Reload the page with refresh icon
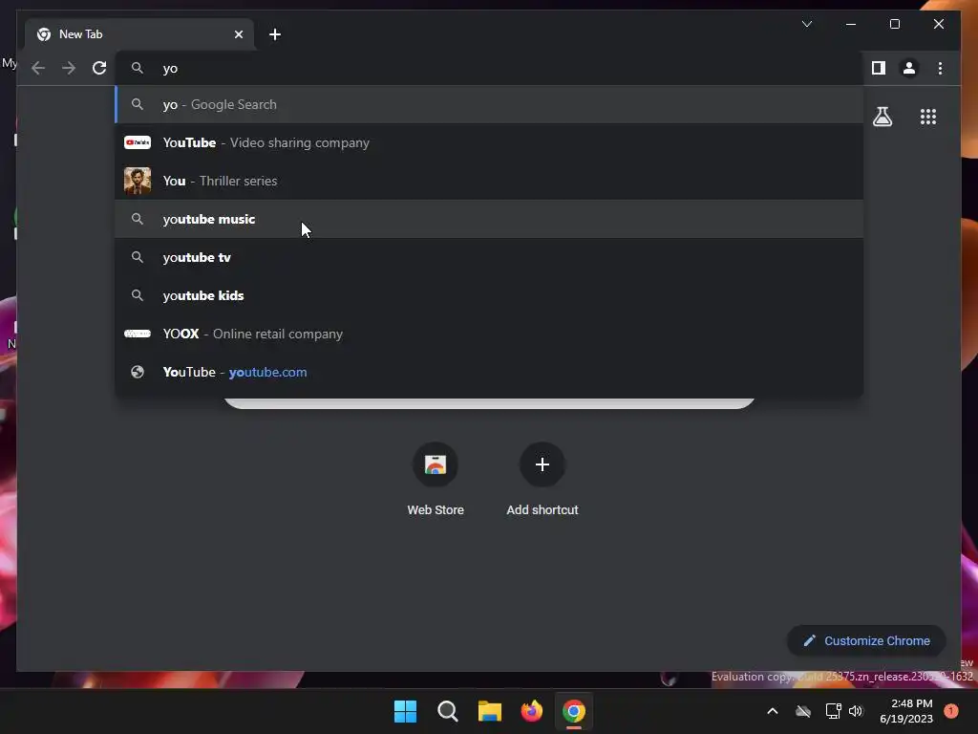Screen dimensions: 978x734 99,68
